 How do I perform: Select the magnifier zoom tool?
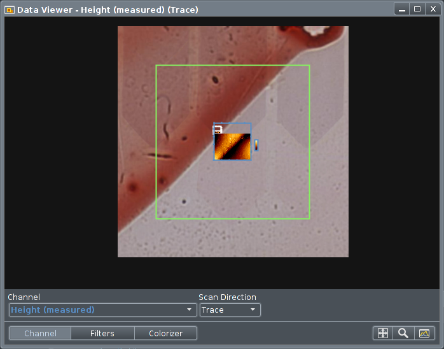click(x=403, y=333)
